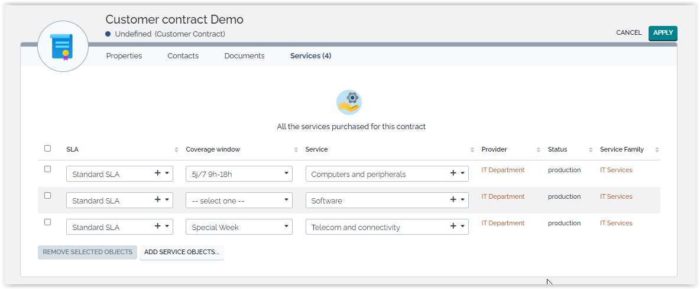Sort by SLA column arrows
Screen dimensions: 700x289
pyautogui.click(x=176, y=150)
